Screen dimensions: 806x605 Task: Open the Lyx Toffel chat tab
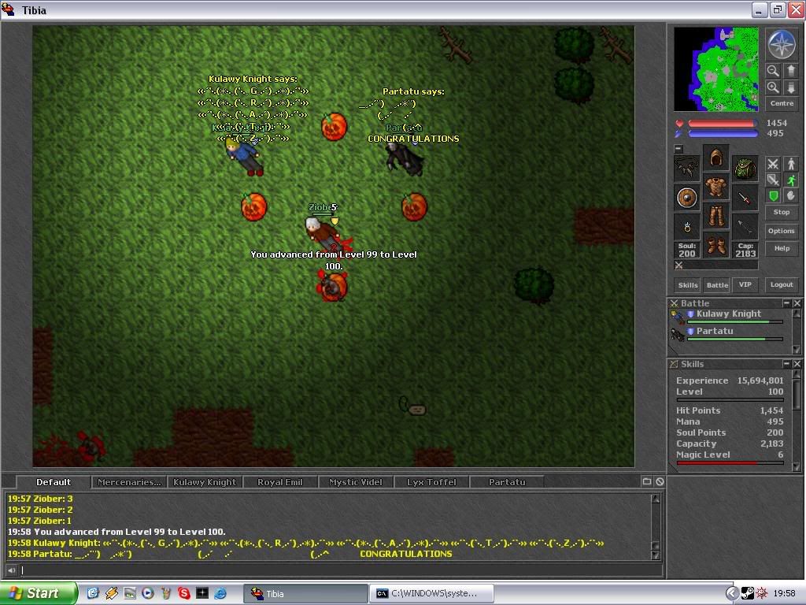coord(431,482)
